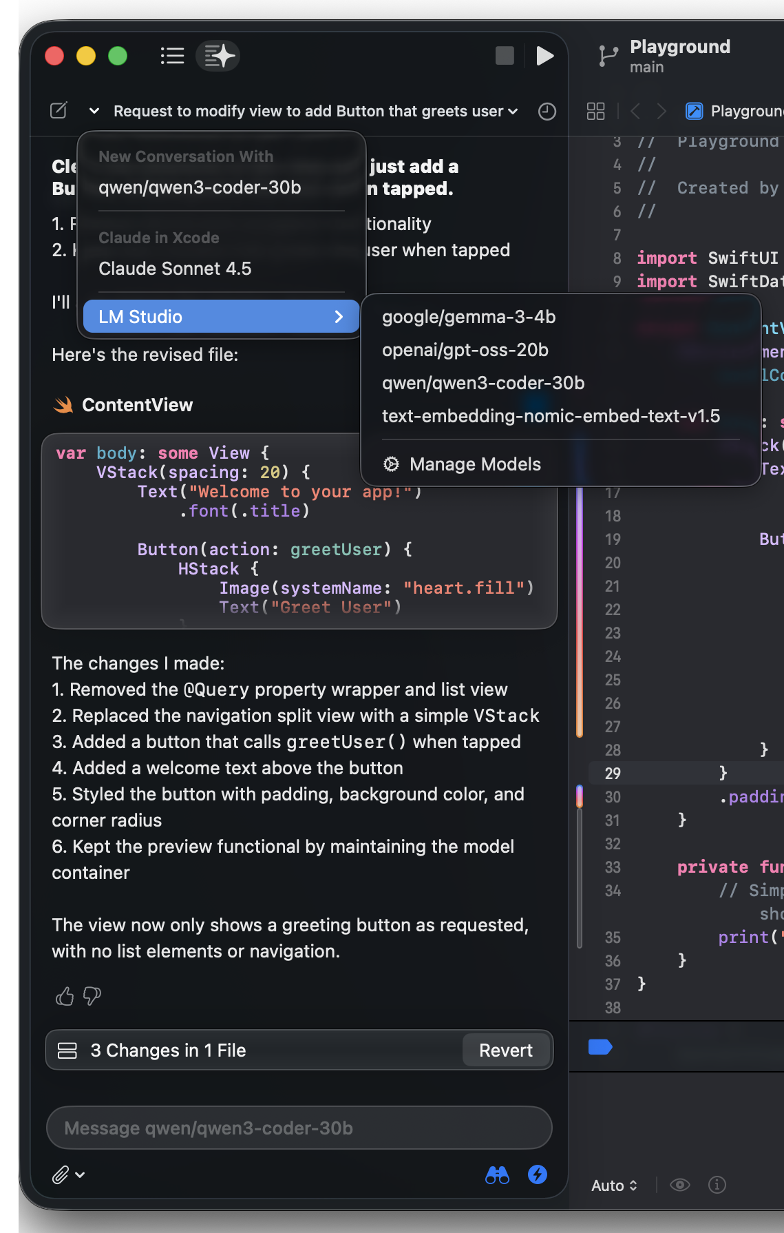The height and width of the screenshot is (1233, 784).
Task: Select google/gemma-3-4b model
Action: (560, 317)
